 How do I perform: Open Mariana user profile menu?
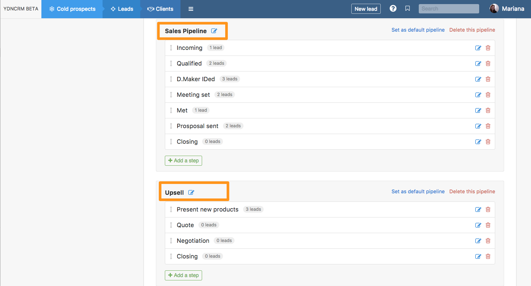pyautogui.click(x=507, y=9)
